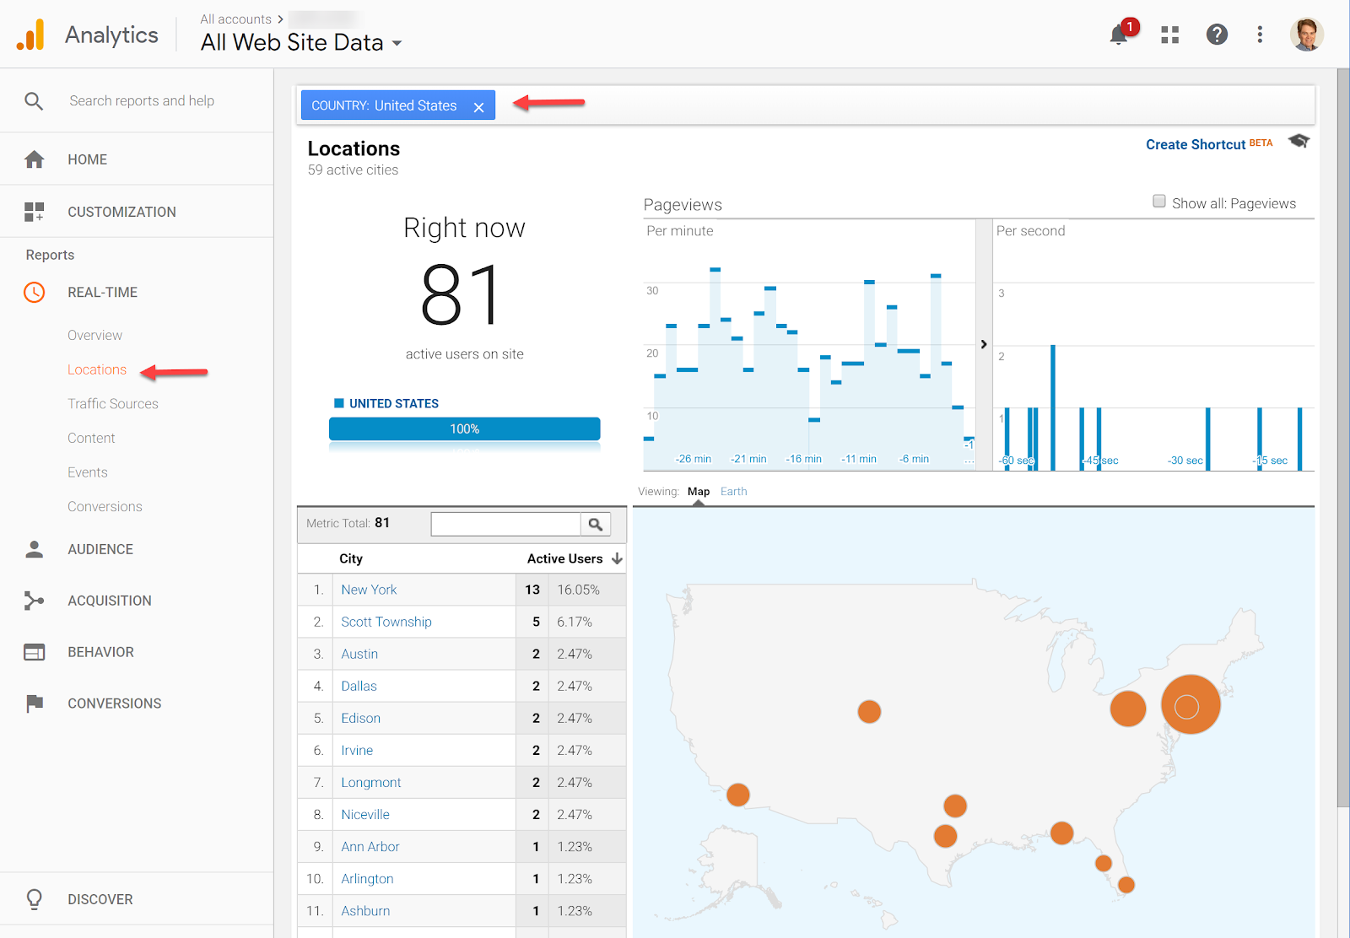Image resolution: width=1350 pixels, height=938 pixels.
Task: Click the arrow between pageview charts
Action: pos(984,344)
